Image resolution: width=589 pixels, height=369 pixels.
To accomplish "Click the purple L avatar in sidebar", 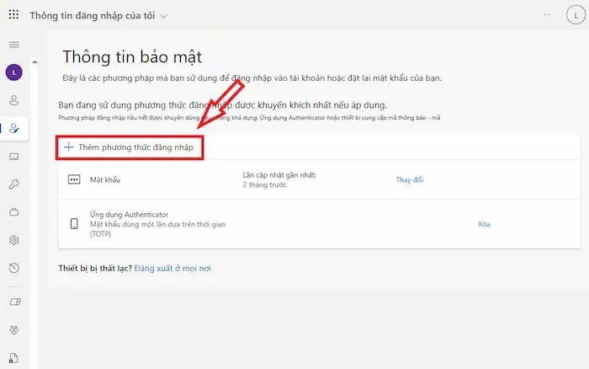I will tap(14, 73).
